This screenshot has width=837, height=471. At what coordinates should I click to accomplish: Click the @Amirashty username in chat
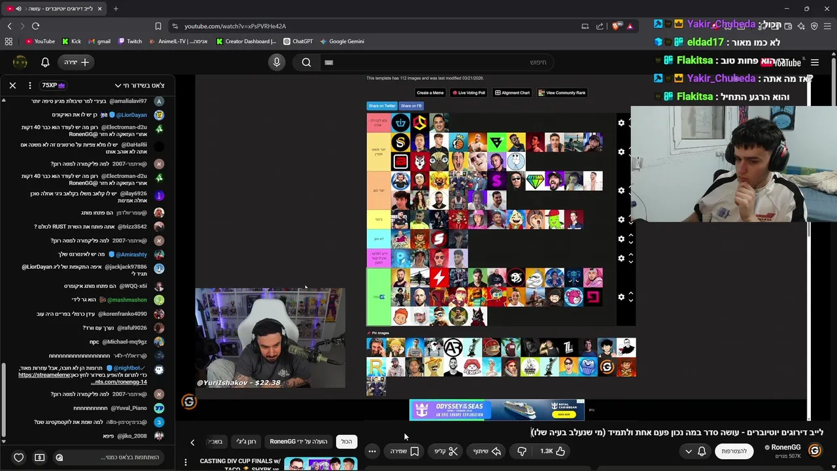coord(131,254)
